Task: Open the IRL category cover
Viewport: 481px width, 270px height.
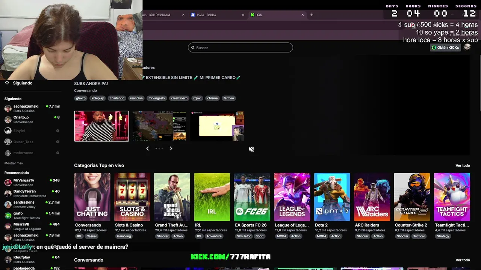Action: 212,197
